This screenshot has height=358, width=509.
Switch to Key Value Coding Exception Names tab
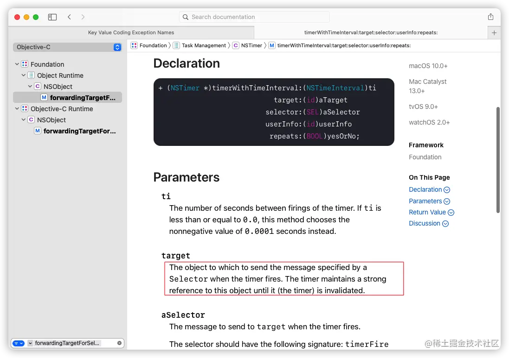click(x=131, y=32)
